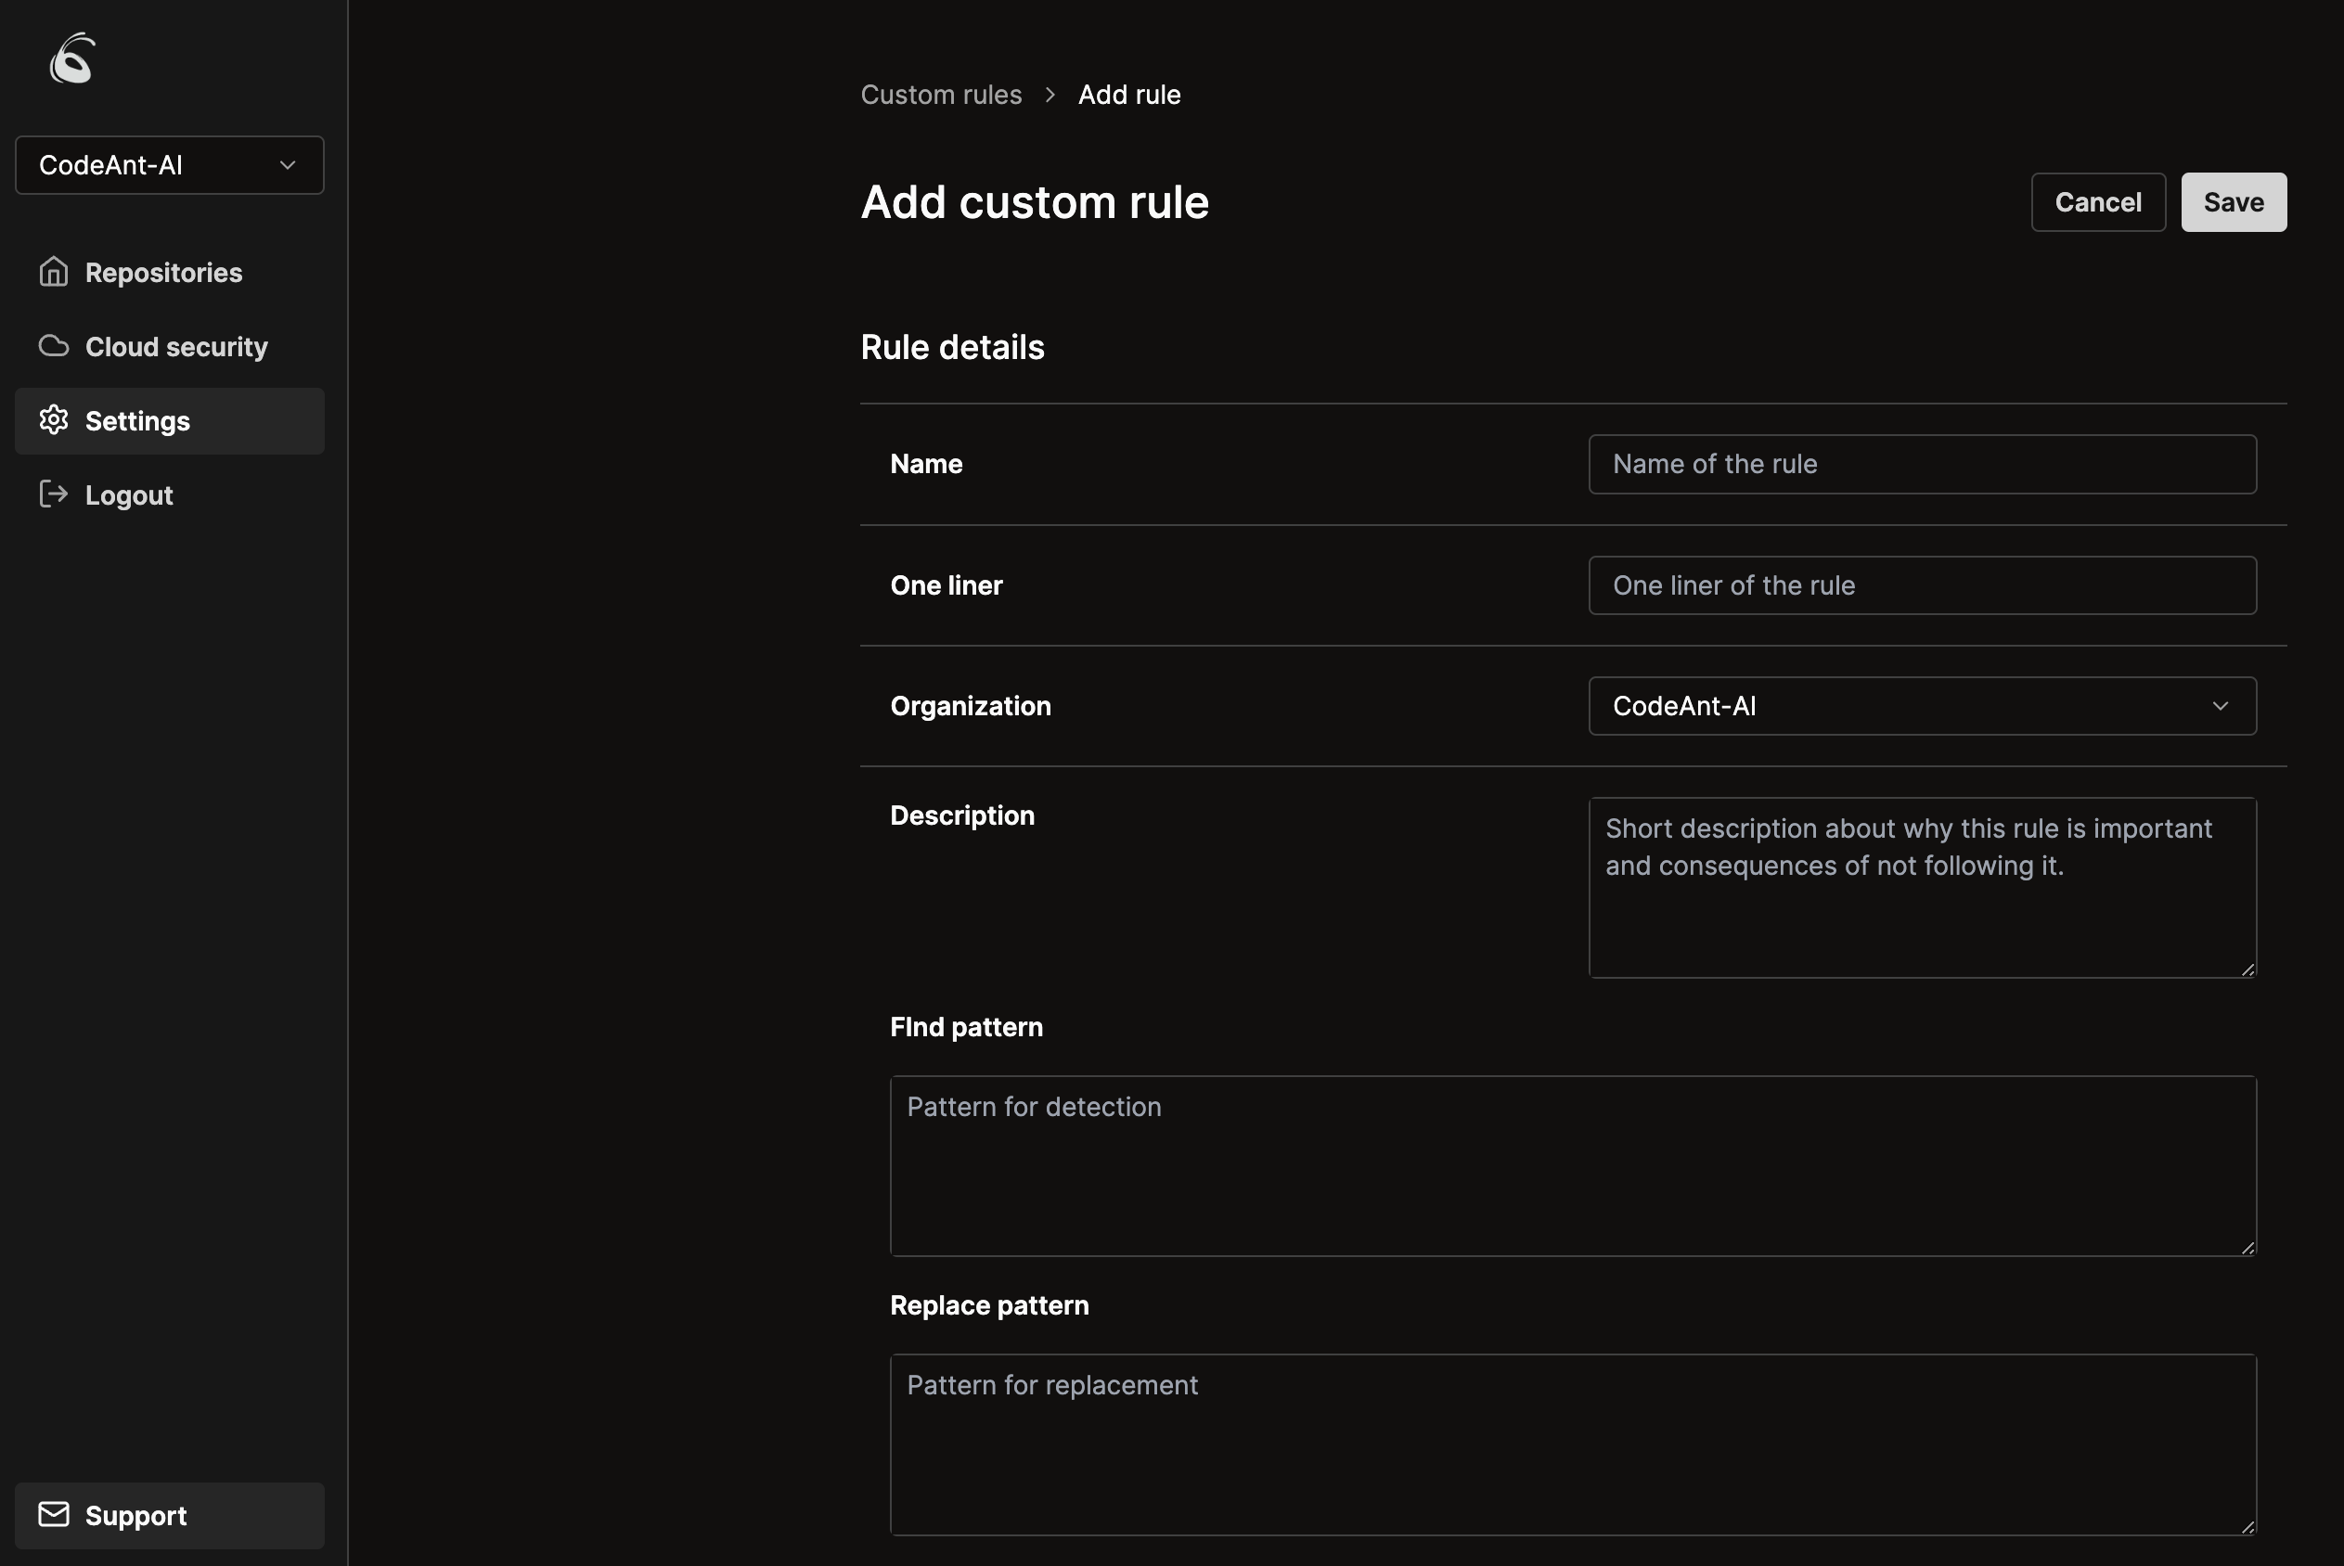Viewport: 2344px width, 1566px height.
Task: Click the Name of the rule field
Action: pyautogui.click(x=1922, y=464)
